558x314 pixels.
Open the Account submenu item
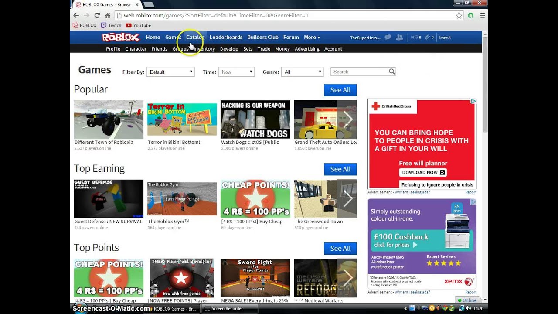333,49
